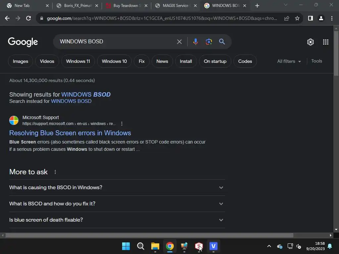
Task: Close the MAGIX Service tab
Action: tap(195, 6)
